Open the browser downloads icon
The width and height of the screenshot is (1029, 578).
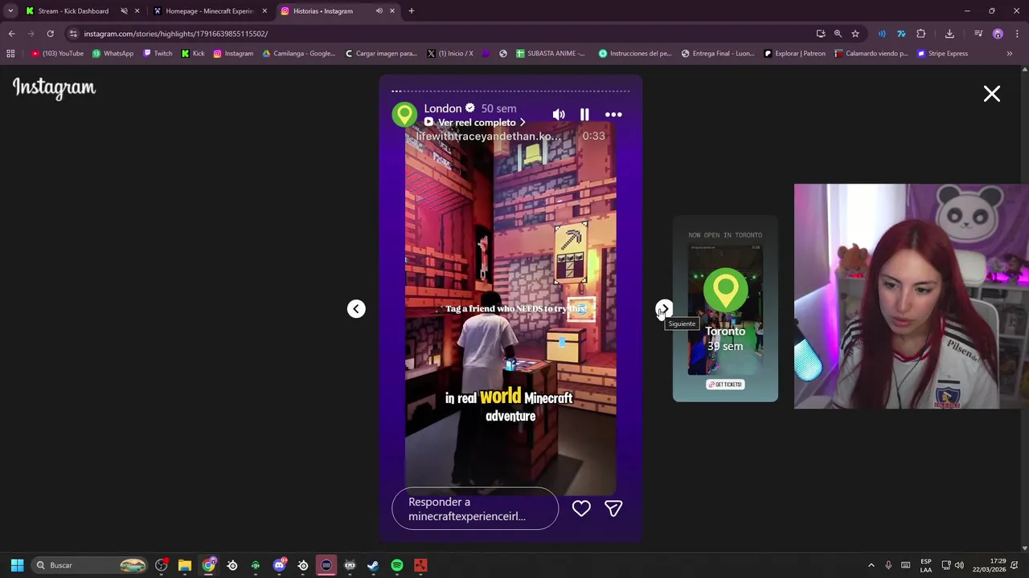pos(949,34)
